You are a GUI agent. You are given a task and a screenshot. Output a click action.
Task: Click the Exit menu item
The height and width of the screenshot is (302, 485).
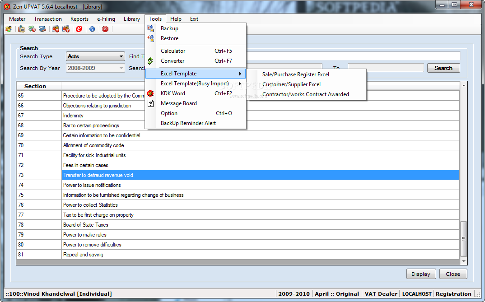[194, 19]
